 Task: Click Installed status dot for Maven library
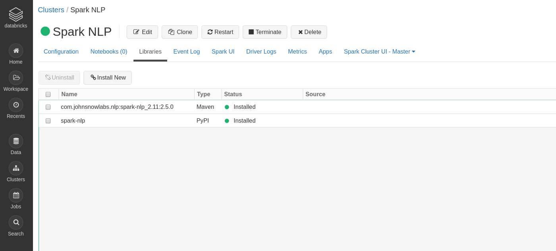click(227, 107)
